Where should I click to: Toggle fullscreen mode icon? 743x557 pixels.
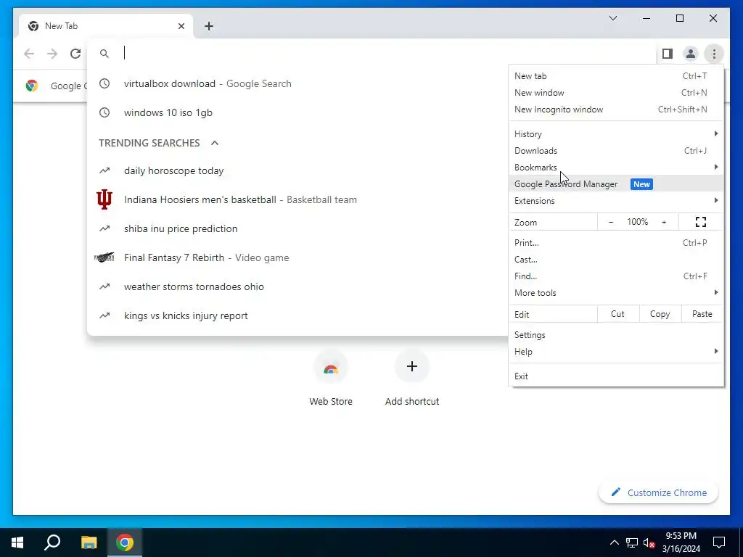(x=701, y=222)
